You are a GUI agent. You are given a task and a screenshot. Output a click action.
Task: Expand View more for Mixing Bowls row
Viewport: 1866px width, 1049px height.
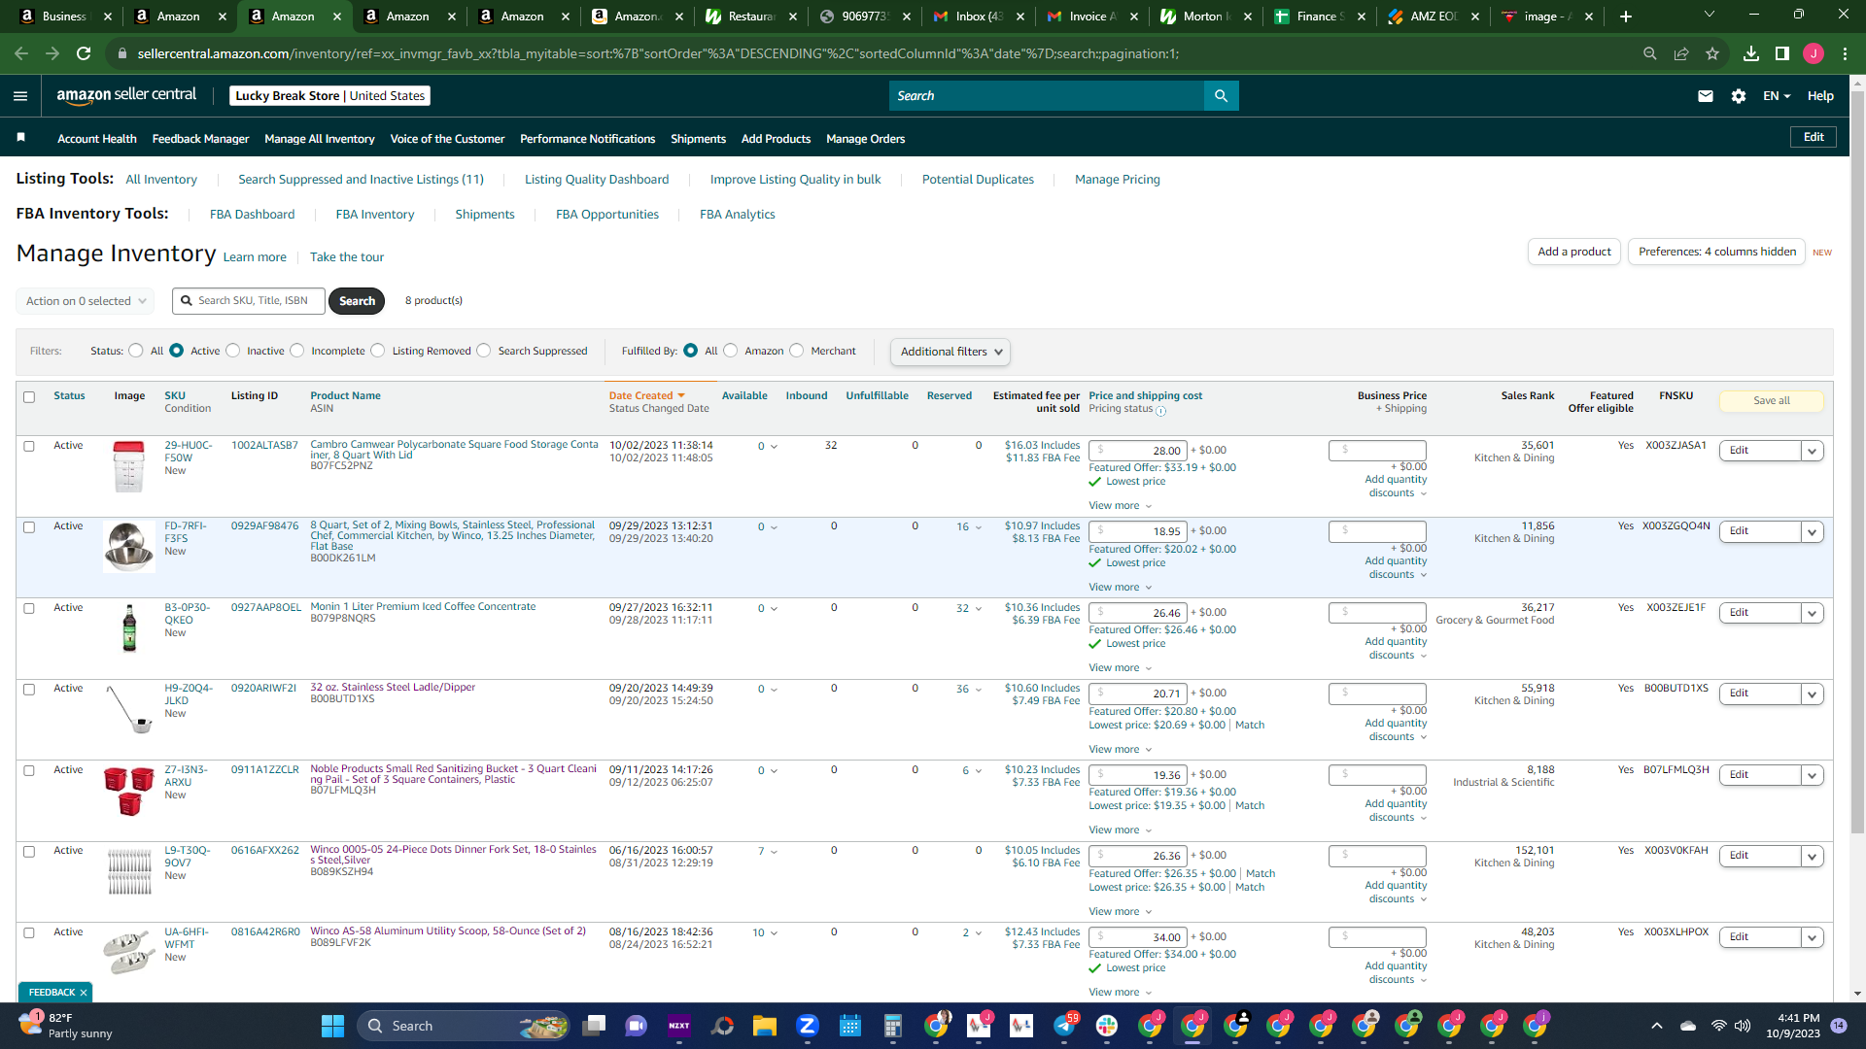coord(1120,588)
